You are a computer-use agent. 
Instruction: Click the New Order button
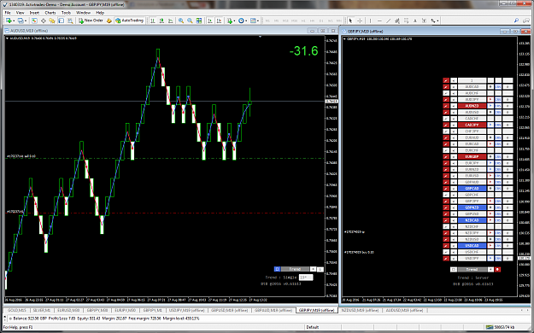[91, 20]
